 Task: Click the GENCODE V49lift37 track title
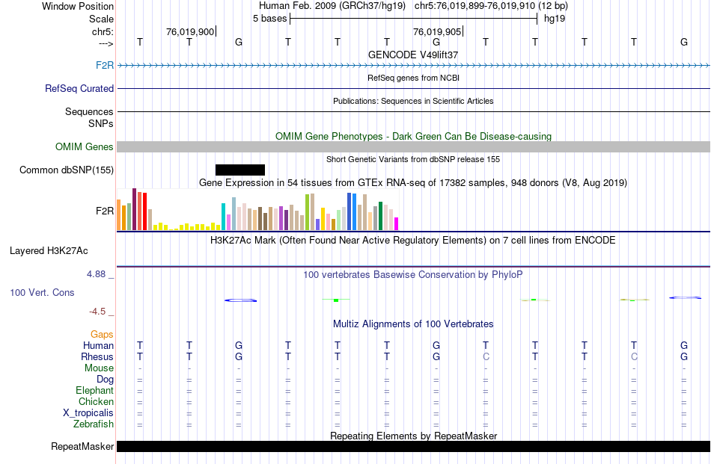tap(413, 55)
